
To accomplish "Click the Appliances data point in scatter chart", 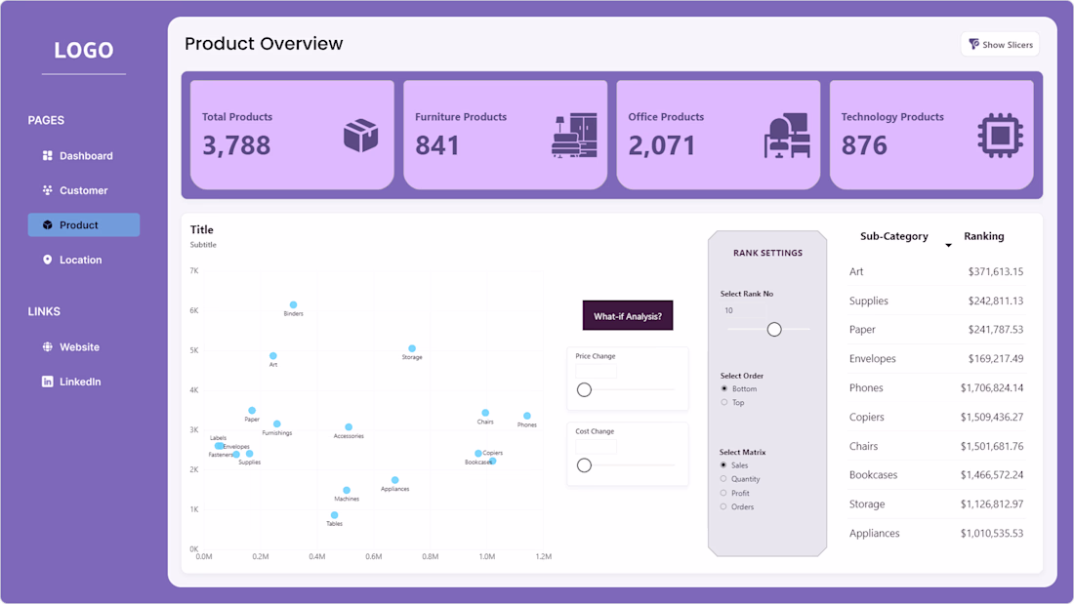I will pyautogui.click(x=394, y=480).
